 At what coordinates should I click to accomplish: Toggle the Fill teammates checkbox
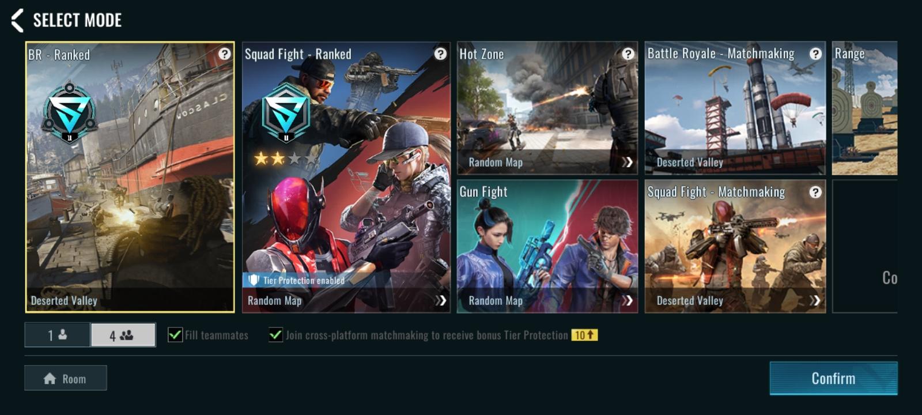pyautogui.click(x=175, y=335)
